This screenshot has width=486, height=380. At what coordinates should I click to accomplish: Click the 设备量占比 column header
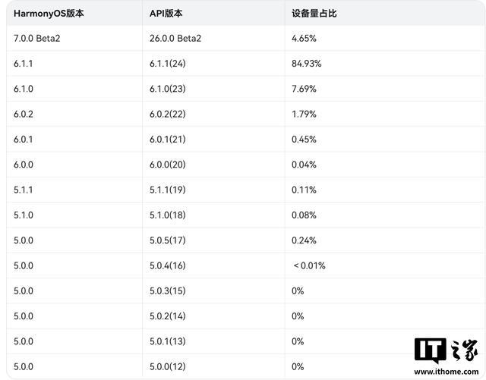coord(314,14)
